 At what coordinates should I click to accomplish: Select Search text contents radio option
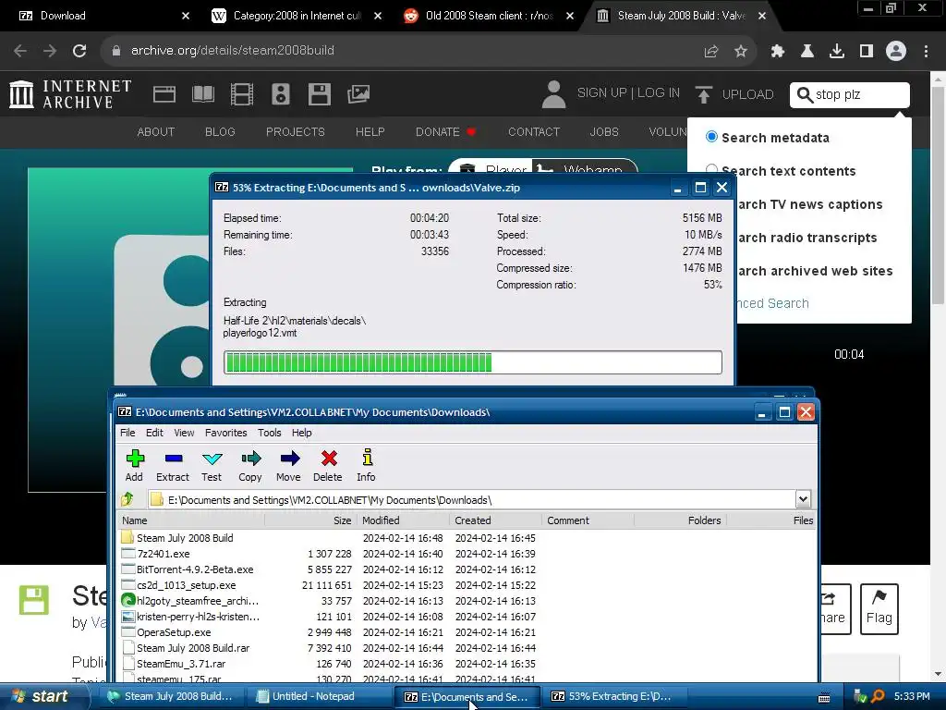(712, 170)
